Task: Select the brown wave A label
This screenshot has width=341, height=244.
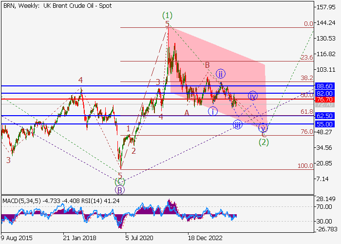Action: [187, 113]
